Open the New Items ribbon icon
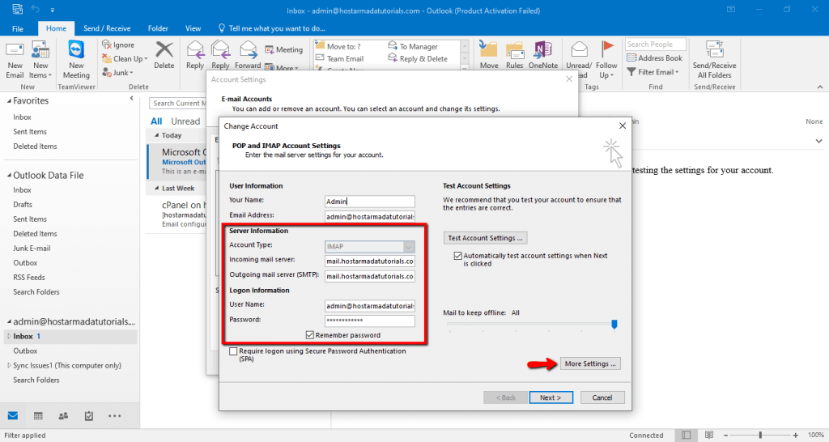Viewport: 829px width, 442px height. [x=40, y=51]
